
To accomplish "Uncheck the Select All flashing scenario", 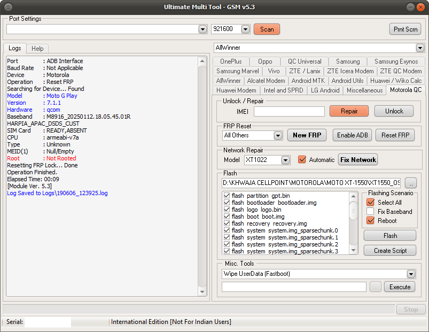I will pyautogui.click(x=370, y=202).
